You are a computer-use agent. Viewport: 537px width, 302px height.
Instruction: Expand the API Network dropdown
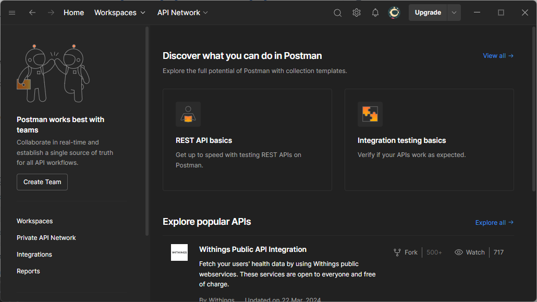(182, 13)
